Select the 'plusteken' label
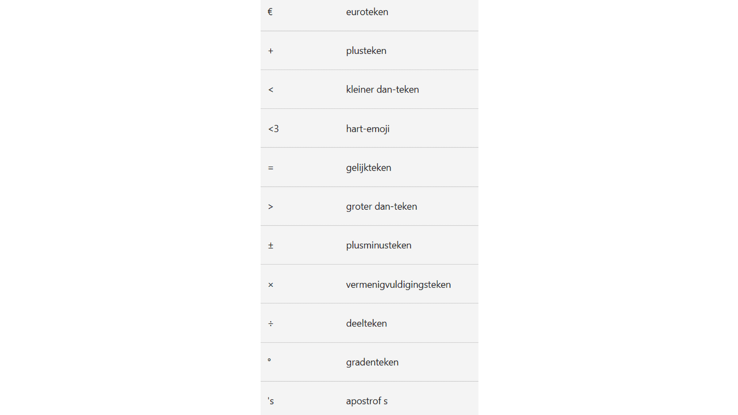Image resolution: width=738 pixels, height=415 pixels. (x=366, y=51)
